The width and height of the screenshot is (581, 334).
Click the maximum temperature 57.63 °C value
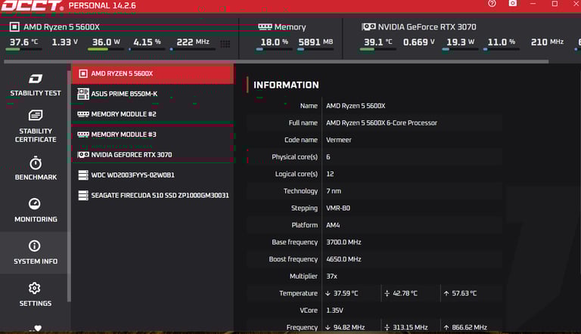[x=464, y=293]
